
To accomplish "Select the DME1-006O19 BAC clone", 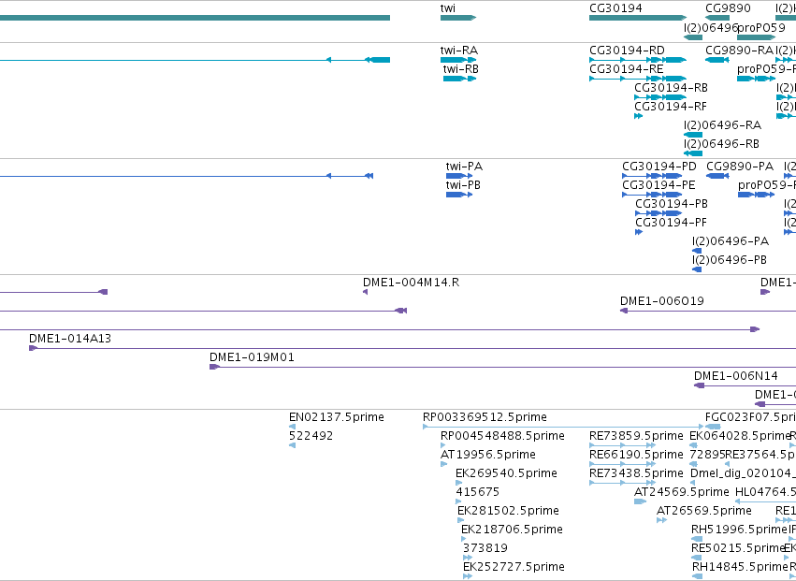I will pos(708,312).
